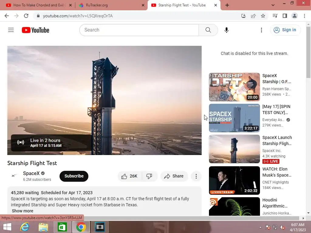The image size is (311, 233).
Task: Show hidden tray icons arrow
Action: (260, 227)
